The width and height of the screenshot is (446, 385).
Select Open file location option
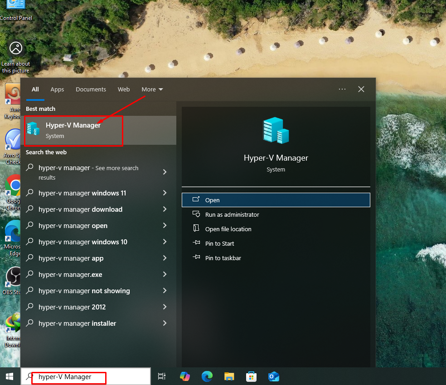pyautogui.click(x=228, y=229)
